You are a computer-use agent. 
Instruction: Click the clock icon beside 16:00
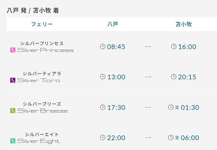174,46
